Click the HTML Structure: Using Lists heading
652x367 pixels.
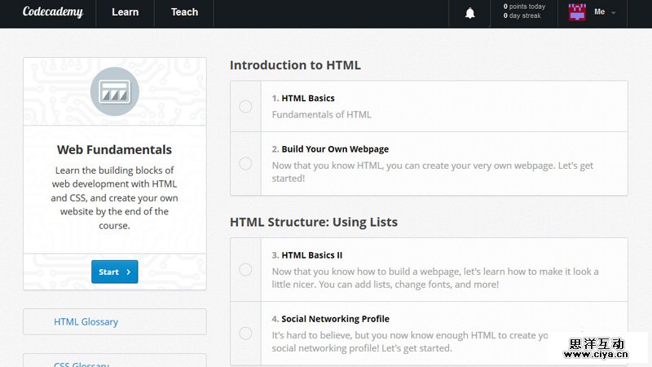click(314, 222)
